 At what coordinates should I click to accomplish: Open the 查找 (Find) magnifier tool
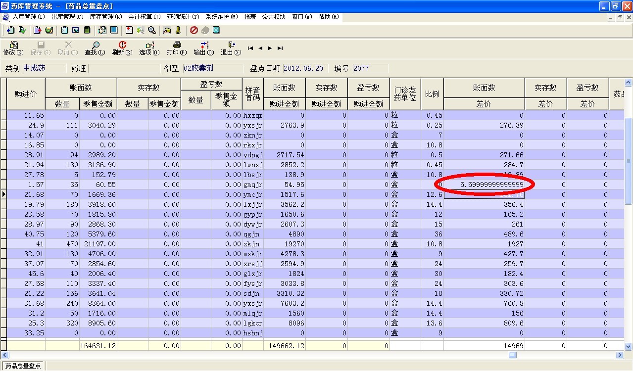click(95, 48)
